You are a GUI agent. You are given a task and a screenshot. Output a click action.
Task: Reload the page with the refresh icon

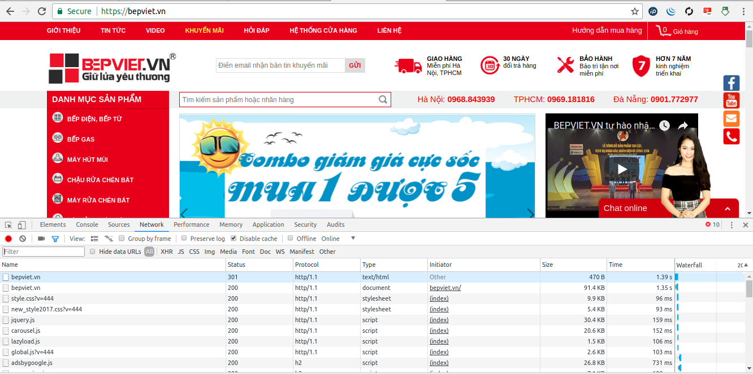pyautogui.click(x=42, y=11)
